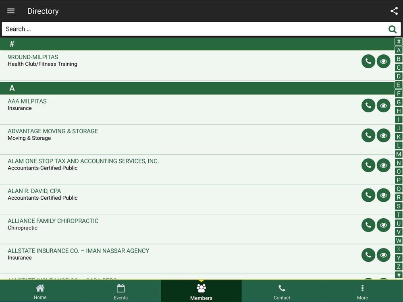Tap the share icon in header

click(x=394, y=11)
